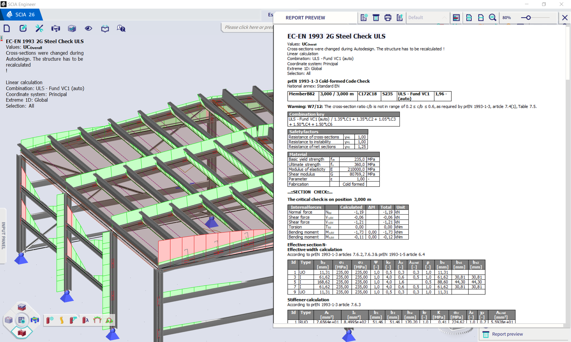This screenshot has height=342, width=571.
Task: Open report settings icon with gear
Action: [x=364, y=18]
